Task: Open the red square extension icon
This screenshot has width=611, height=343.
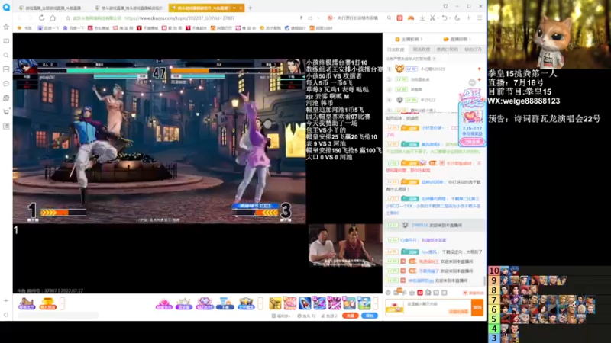Action: tap(399, 18)
